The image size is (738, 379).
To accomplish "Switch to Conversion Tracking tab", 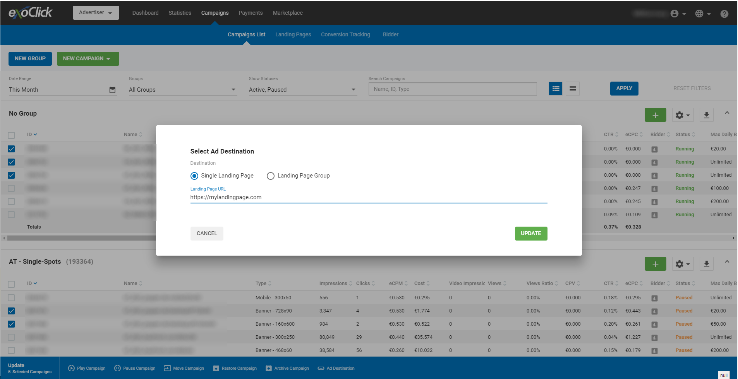I will [x=345, y=34].
